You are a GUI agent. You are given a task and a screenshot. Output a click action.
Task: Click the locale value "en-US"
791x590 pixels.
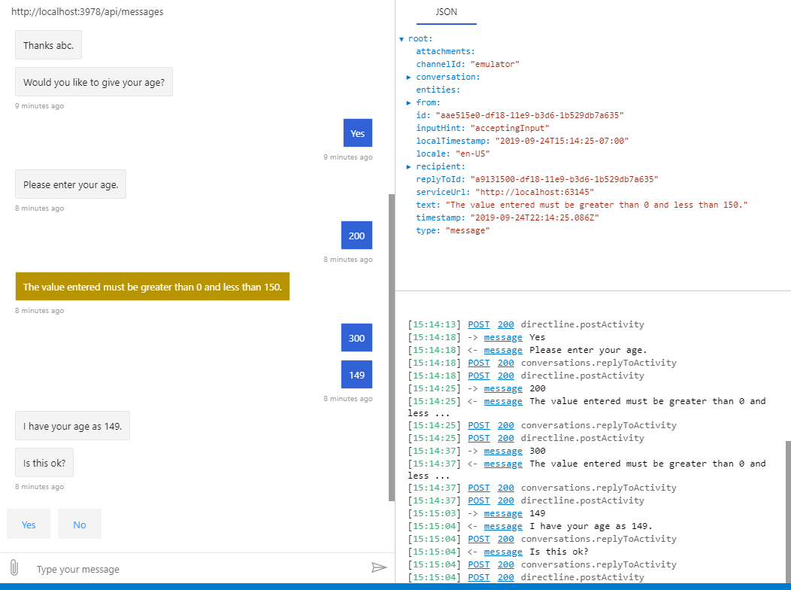click(473, 154)
